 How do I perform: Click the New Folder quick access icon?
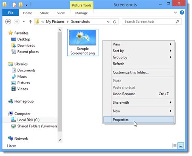click(21, 5)
